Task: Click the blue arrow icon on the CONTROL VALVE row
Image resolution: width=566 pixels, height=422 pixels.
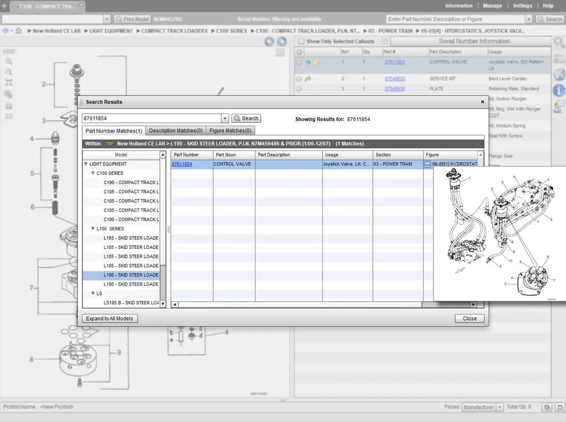Action: (308, 62)
